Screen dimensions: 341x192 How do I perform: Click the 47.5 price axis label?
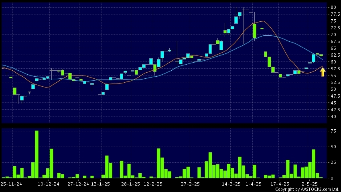[335, 96]
